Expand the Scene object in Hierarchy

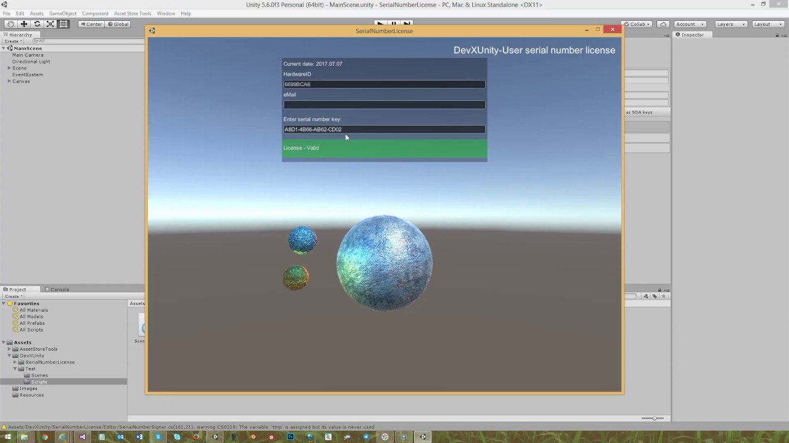pos(9,68)
